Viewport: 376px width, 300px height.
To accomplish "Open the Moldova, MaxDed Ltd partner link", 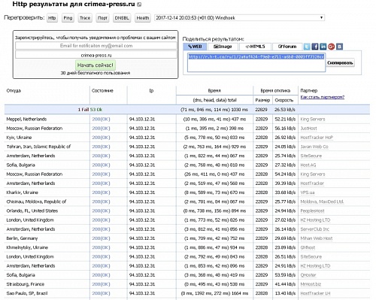I will point(322,202).
